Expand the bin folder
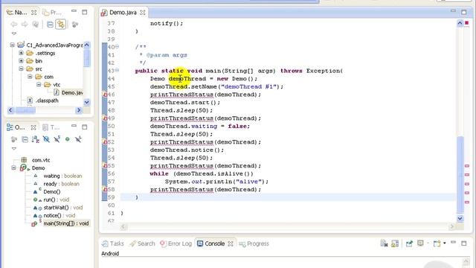Screen dimensions: 476x268 point(22,61)
